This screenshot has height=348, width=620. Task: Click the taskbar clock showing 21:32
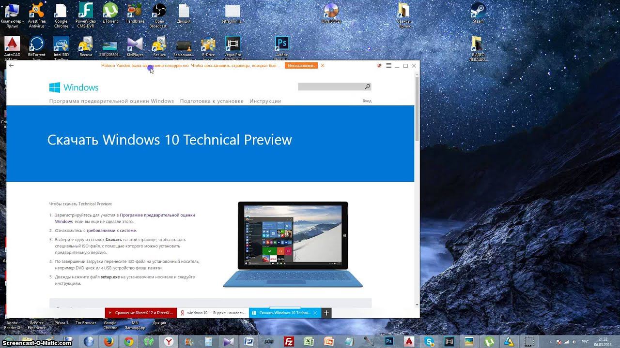tap(603, 341)
